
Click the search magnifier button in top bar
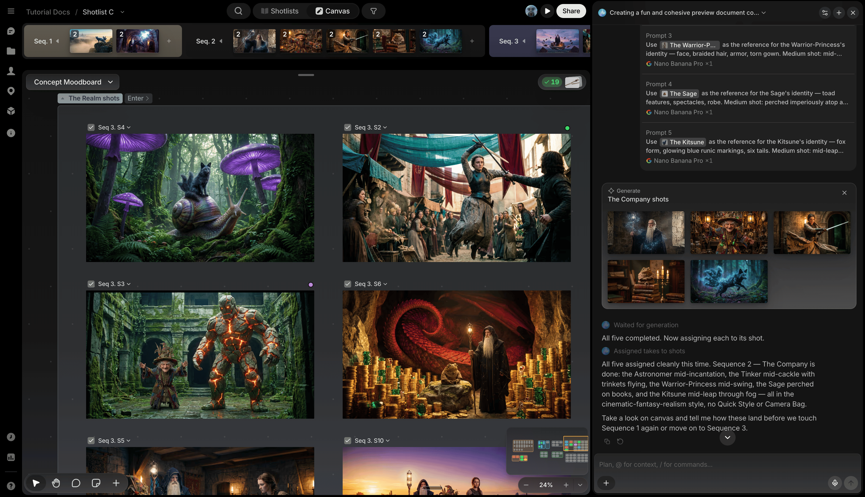(239, 11)
